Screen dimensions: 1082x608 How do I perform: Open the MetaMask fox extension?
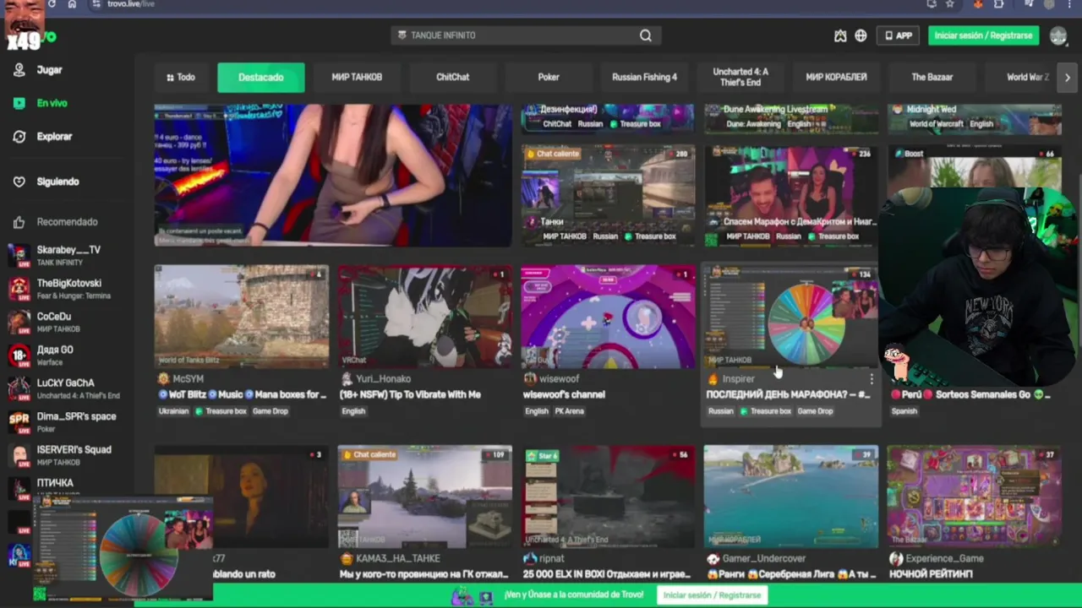[979, 4]
